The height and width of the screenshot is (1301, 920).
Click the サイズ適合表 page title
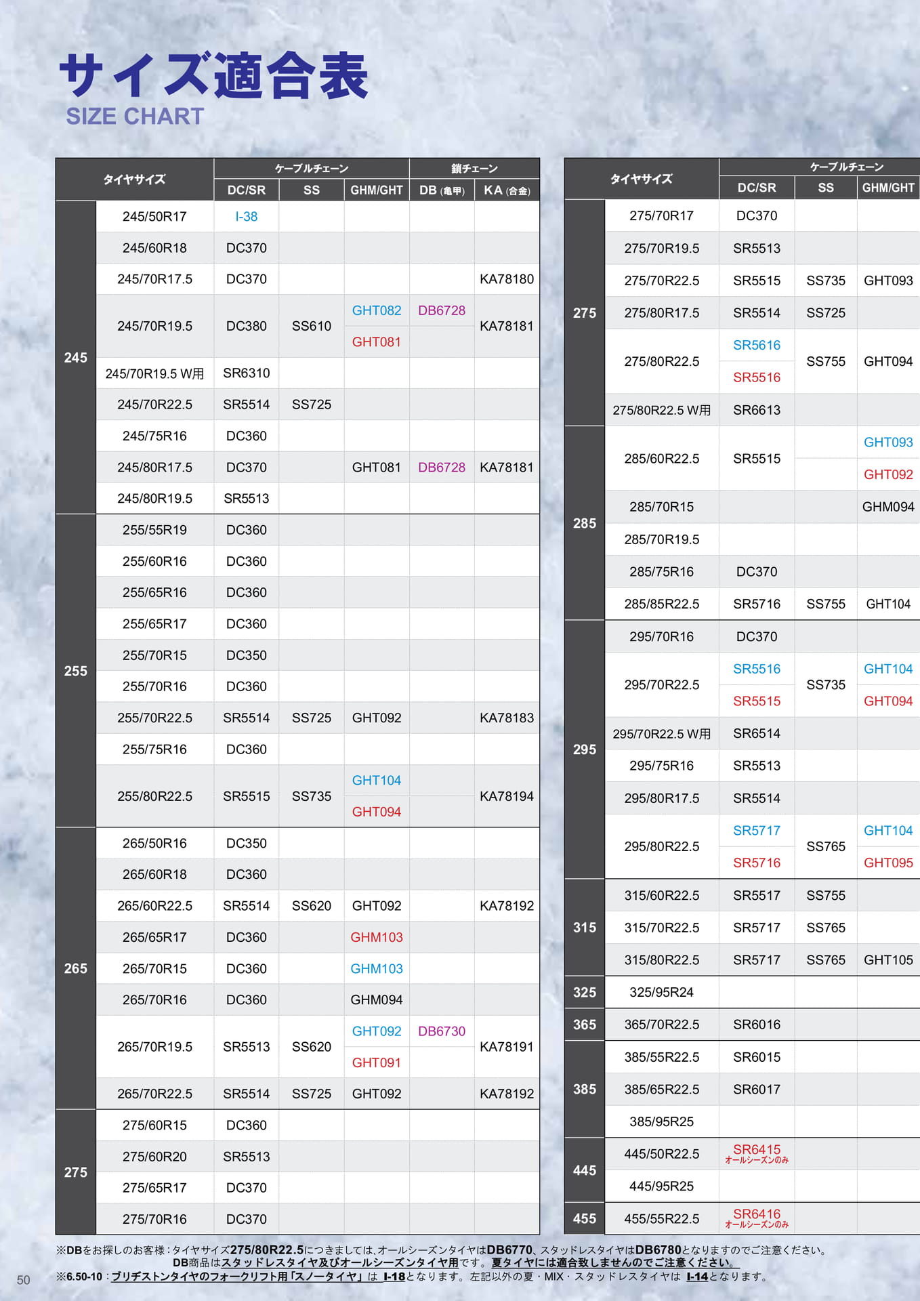(x=213, y=75)
